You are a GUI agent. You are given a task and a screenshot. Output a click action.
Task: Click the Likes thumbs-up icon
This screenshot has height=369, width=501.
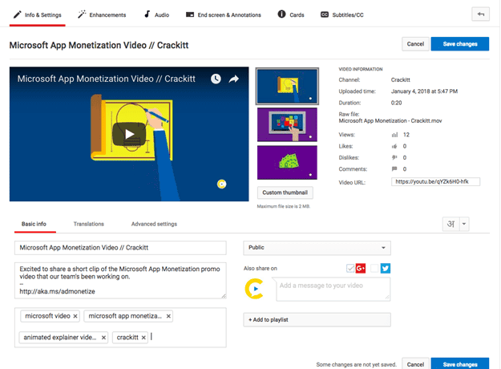pyautogui.click(x=395, y=147)
